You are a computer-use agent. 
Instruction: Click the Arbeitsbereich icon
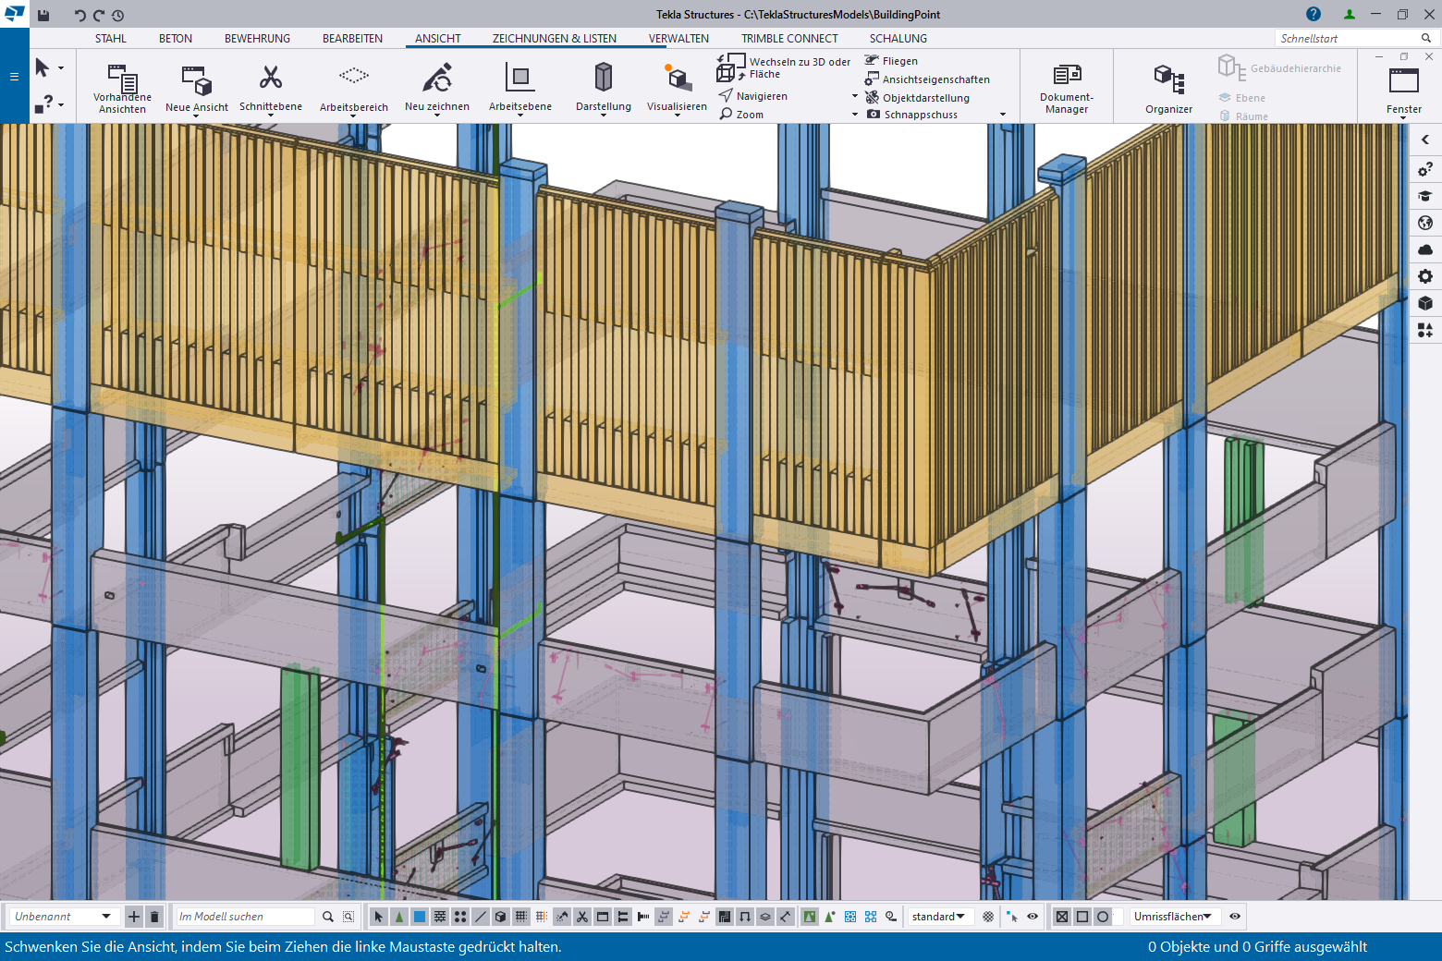tap(354, 77)
